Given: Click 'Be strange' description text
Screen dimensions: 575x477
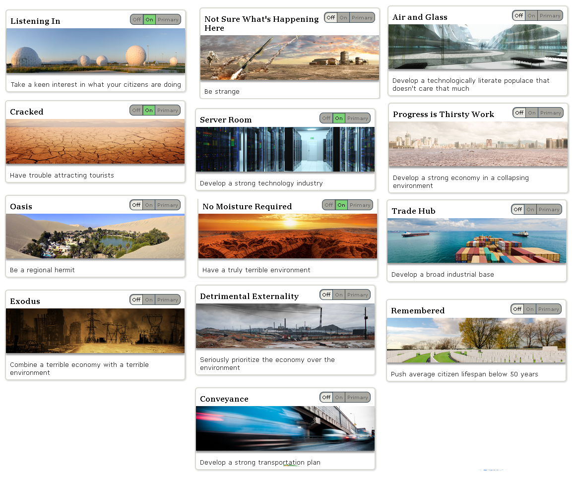Looking at the screenshot, I should point(222,92).
